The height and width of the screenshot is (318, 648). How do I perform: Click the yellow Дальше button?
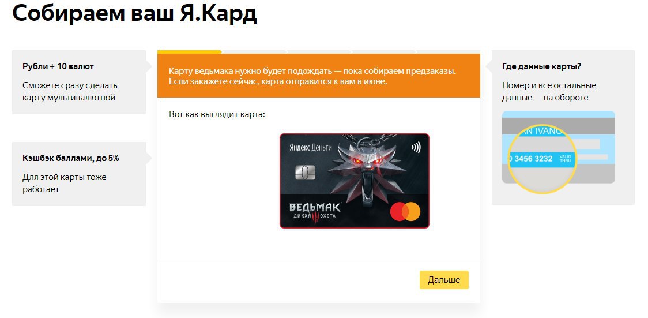pos(444,280)
